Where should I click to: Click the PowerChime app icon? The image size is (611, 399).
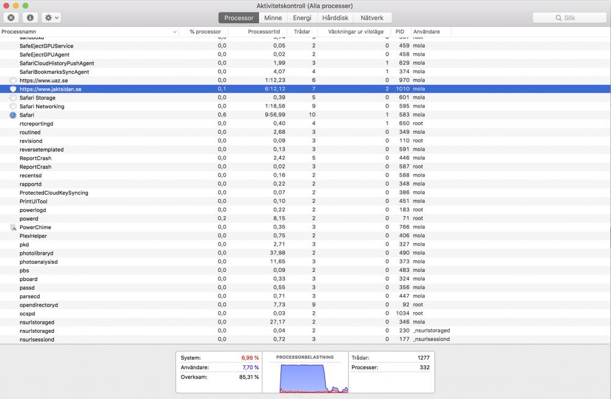tap(13, 227)
